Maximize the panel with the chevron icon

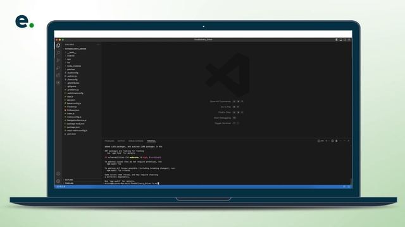344,141
